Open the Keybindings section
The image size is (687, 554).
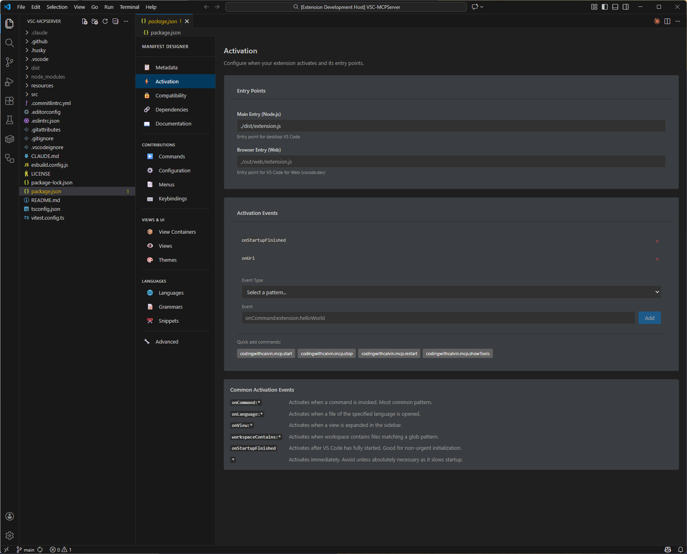[175, 198]
